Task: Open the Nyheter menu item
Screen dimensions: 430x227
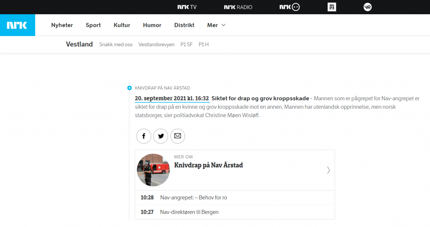Action: point(62,25)
